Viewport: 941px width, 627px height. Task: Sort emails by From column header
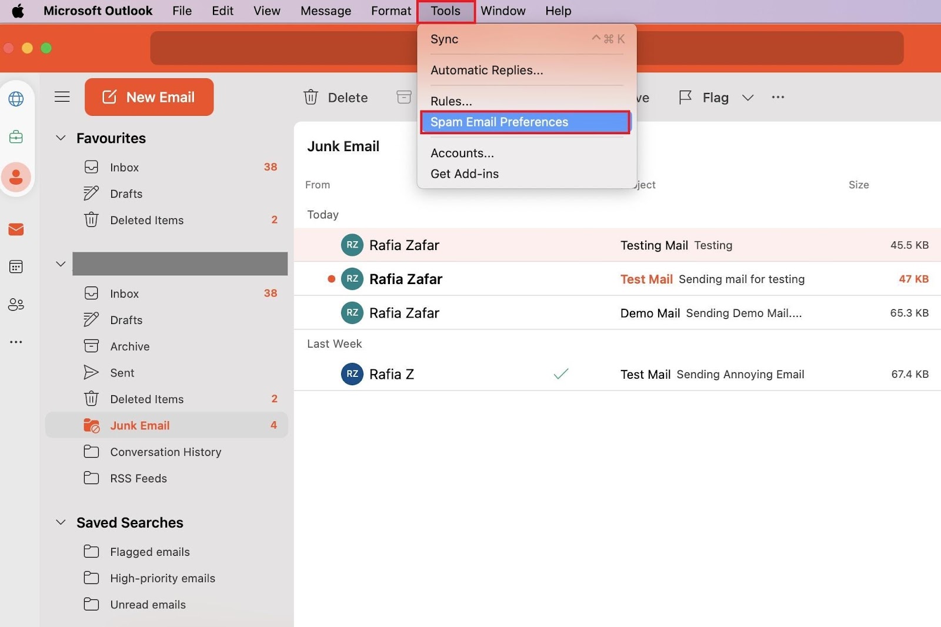tap(318, 185)
